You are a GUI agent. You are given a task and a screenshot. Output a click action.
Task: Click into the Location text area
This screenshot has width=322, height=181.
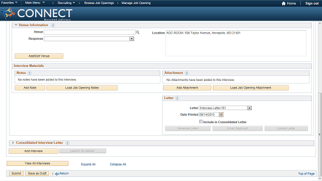tap(236, 43)
